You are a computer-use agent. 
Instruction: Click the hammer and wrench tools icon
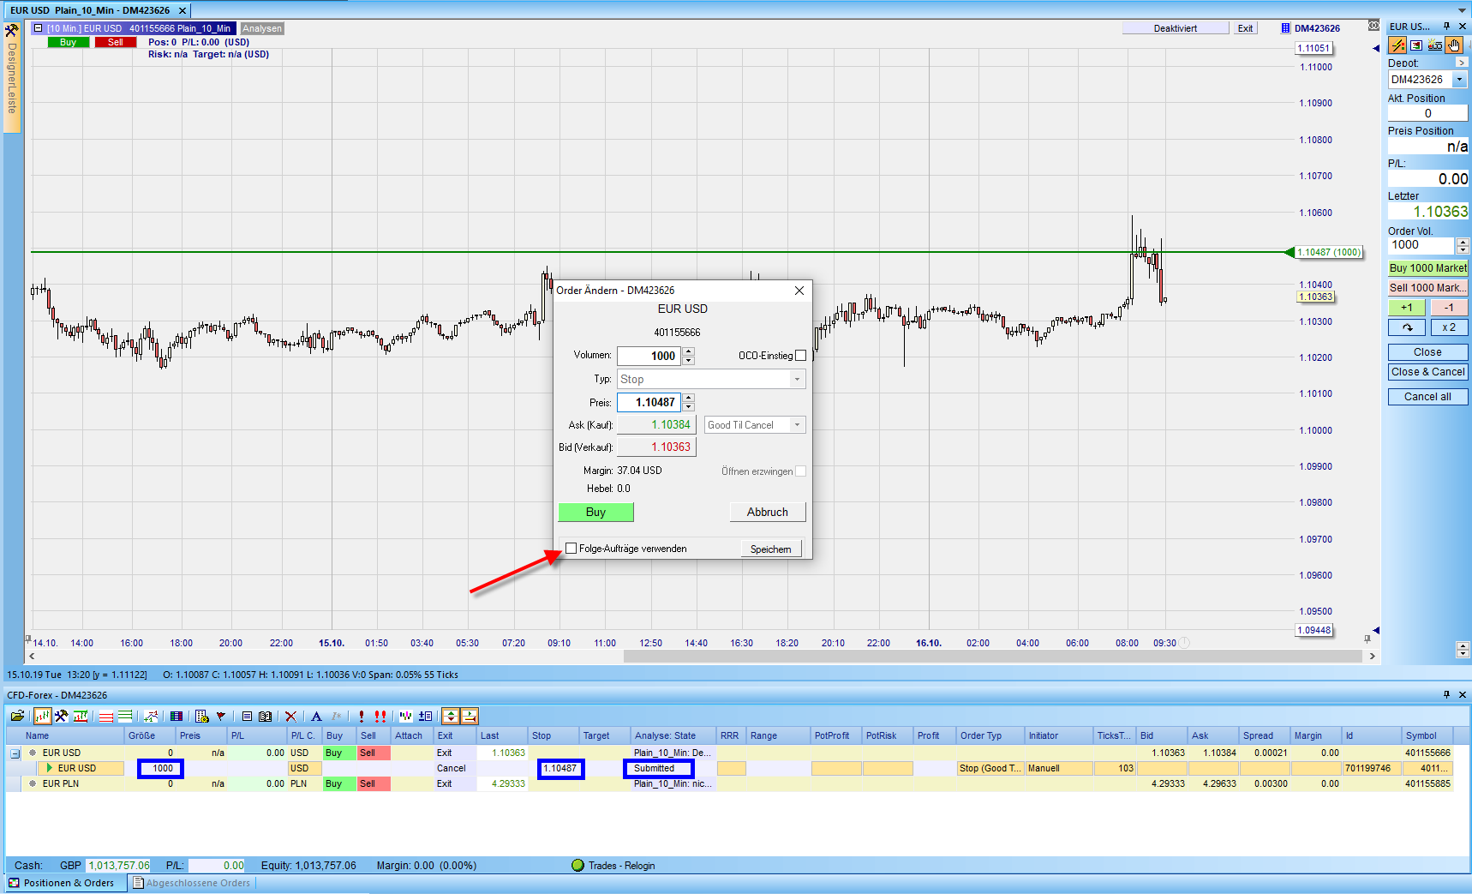click(61, 717)
